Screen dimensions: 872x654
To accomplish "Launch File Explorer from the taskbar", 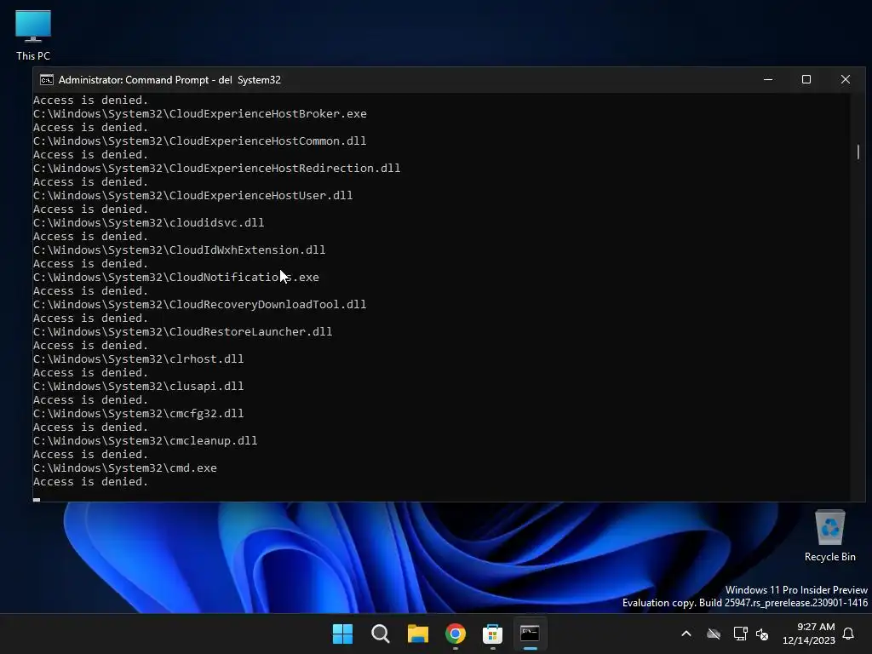I will coord(417,634).
